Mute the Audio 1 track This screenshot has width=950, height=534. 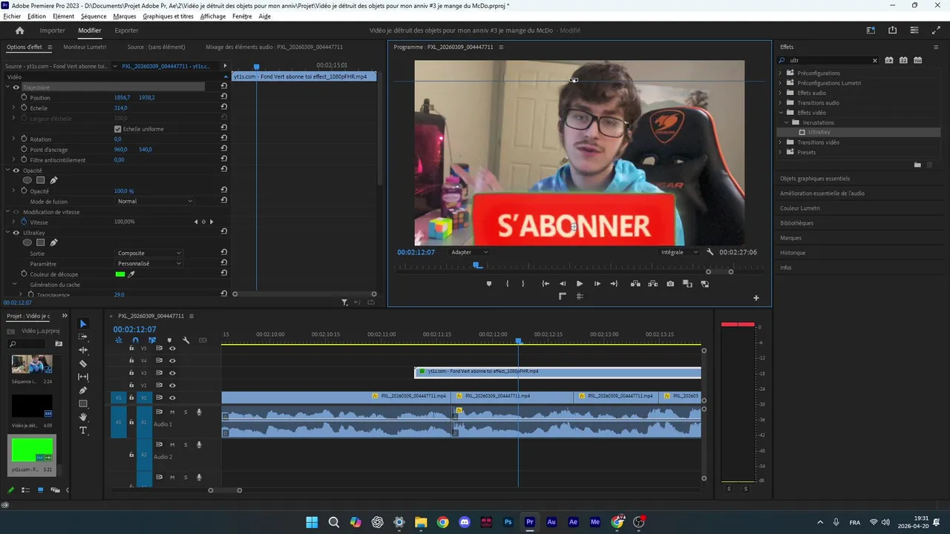[x=172, y=412]
